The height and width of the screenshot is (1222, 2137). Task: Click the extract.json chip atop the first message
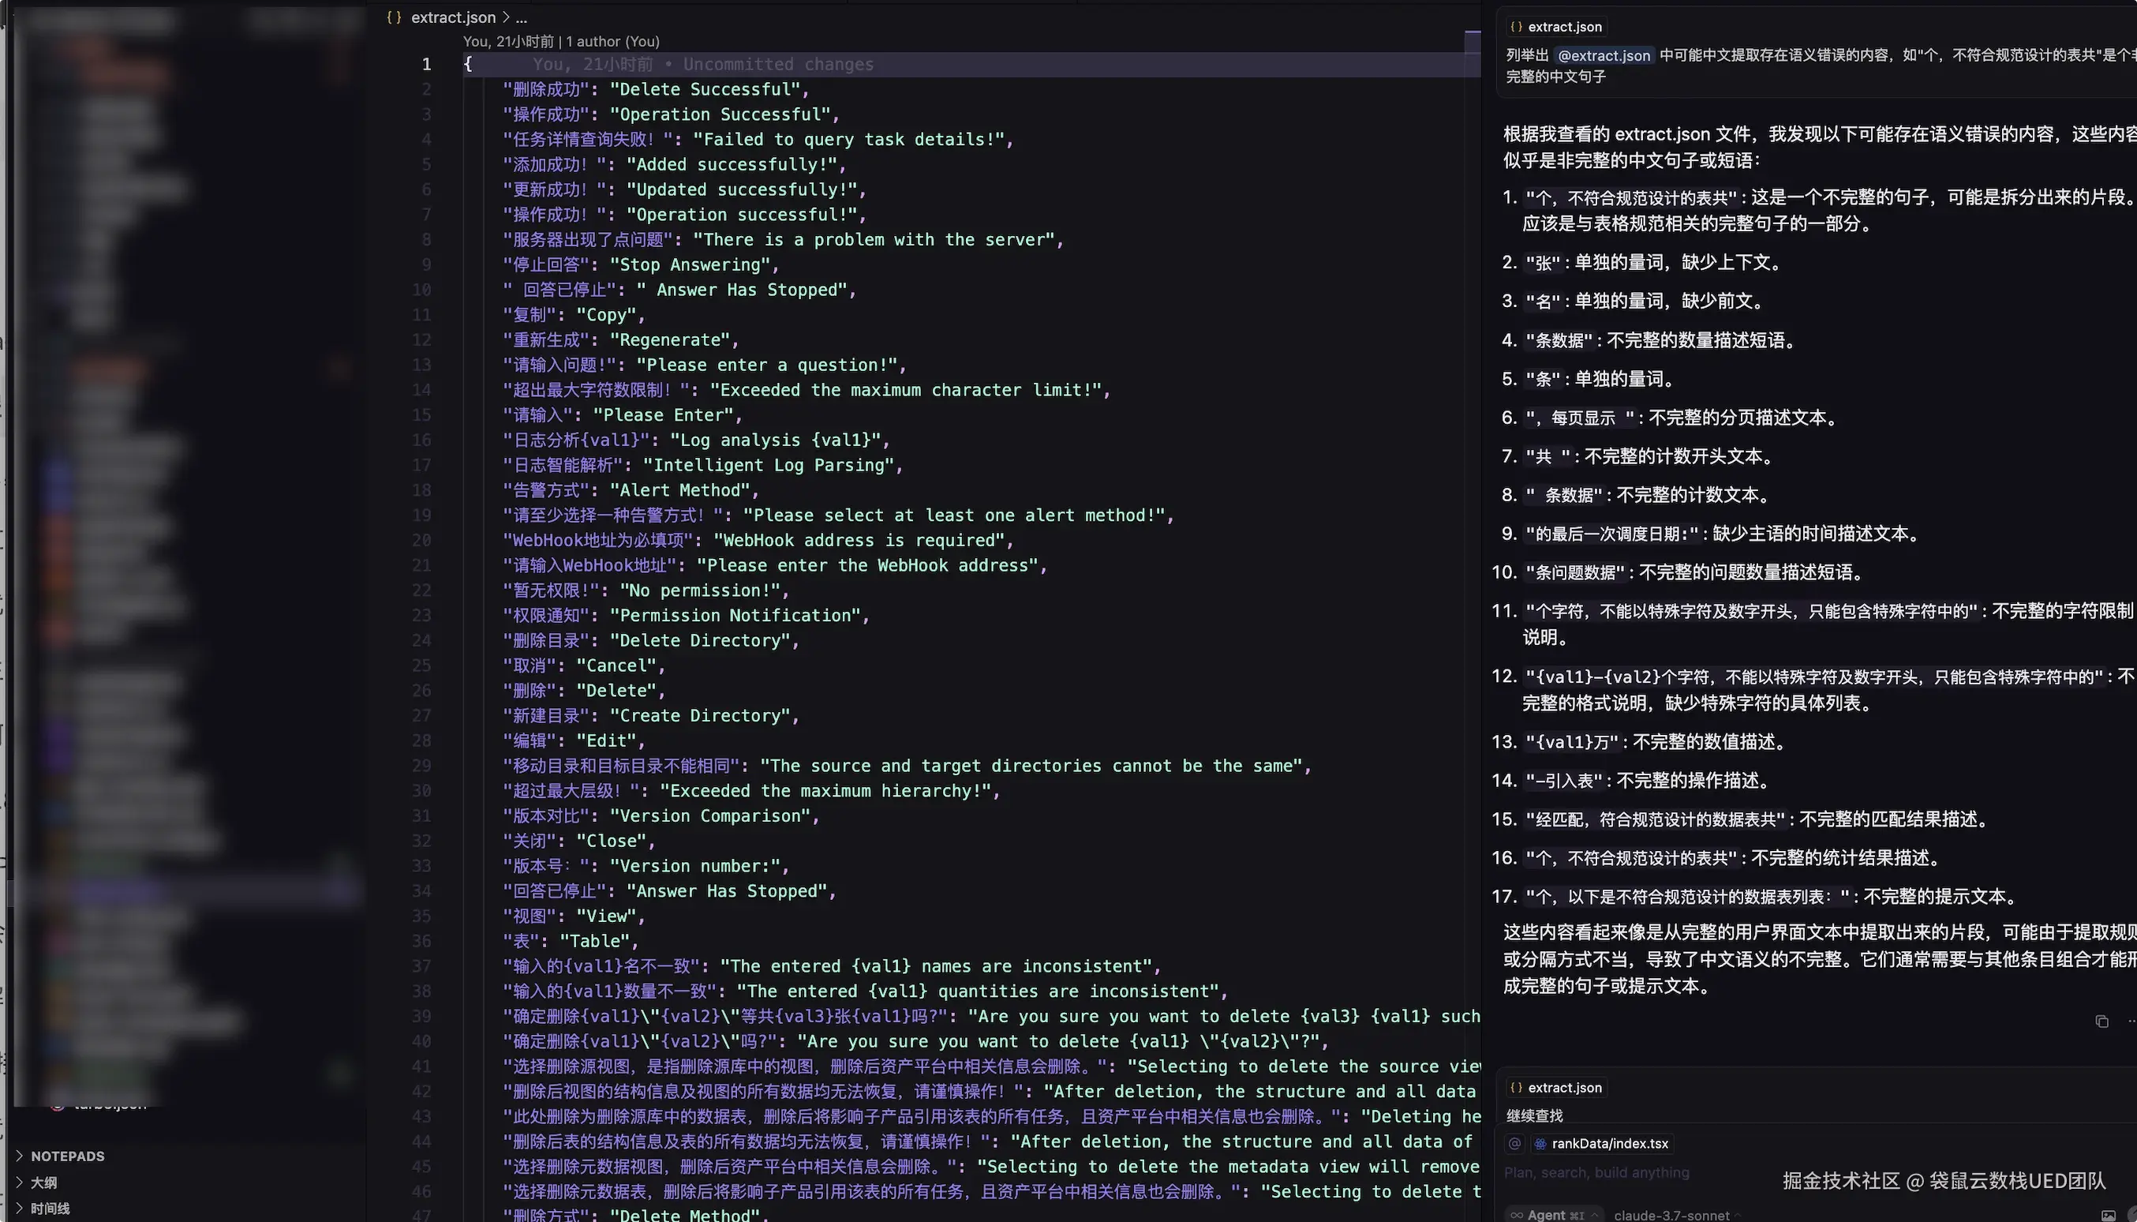tap(1555, 27)
